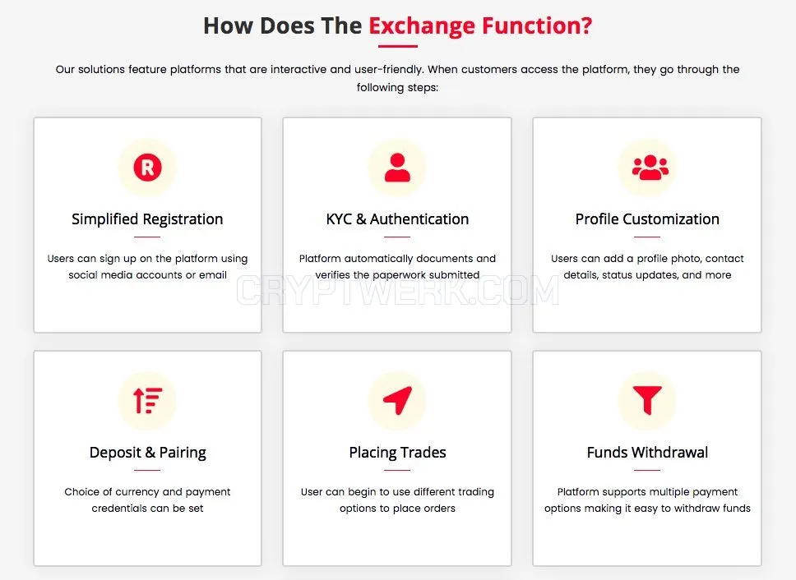Click the multiple payment options description text

click(647, 499)
